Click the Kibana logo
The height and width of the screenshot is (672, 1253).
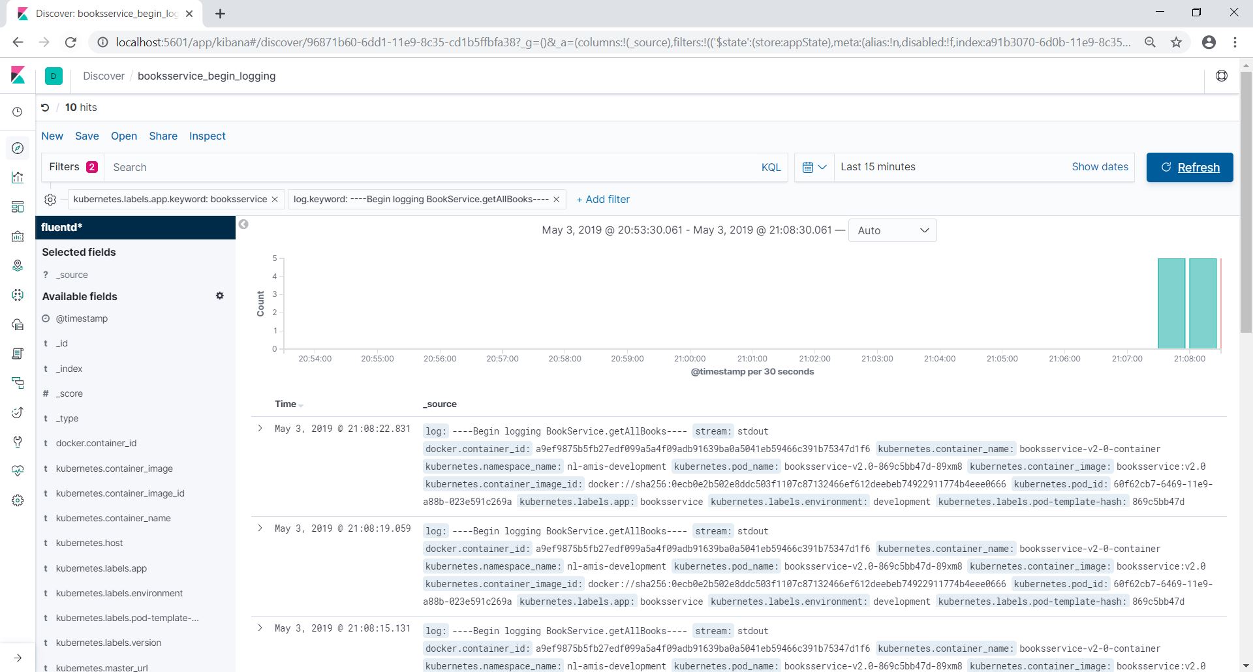pos(18,76)
